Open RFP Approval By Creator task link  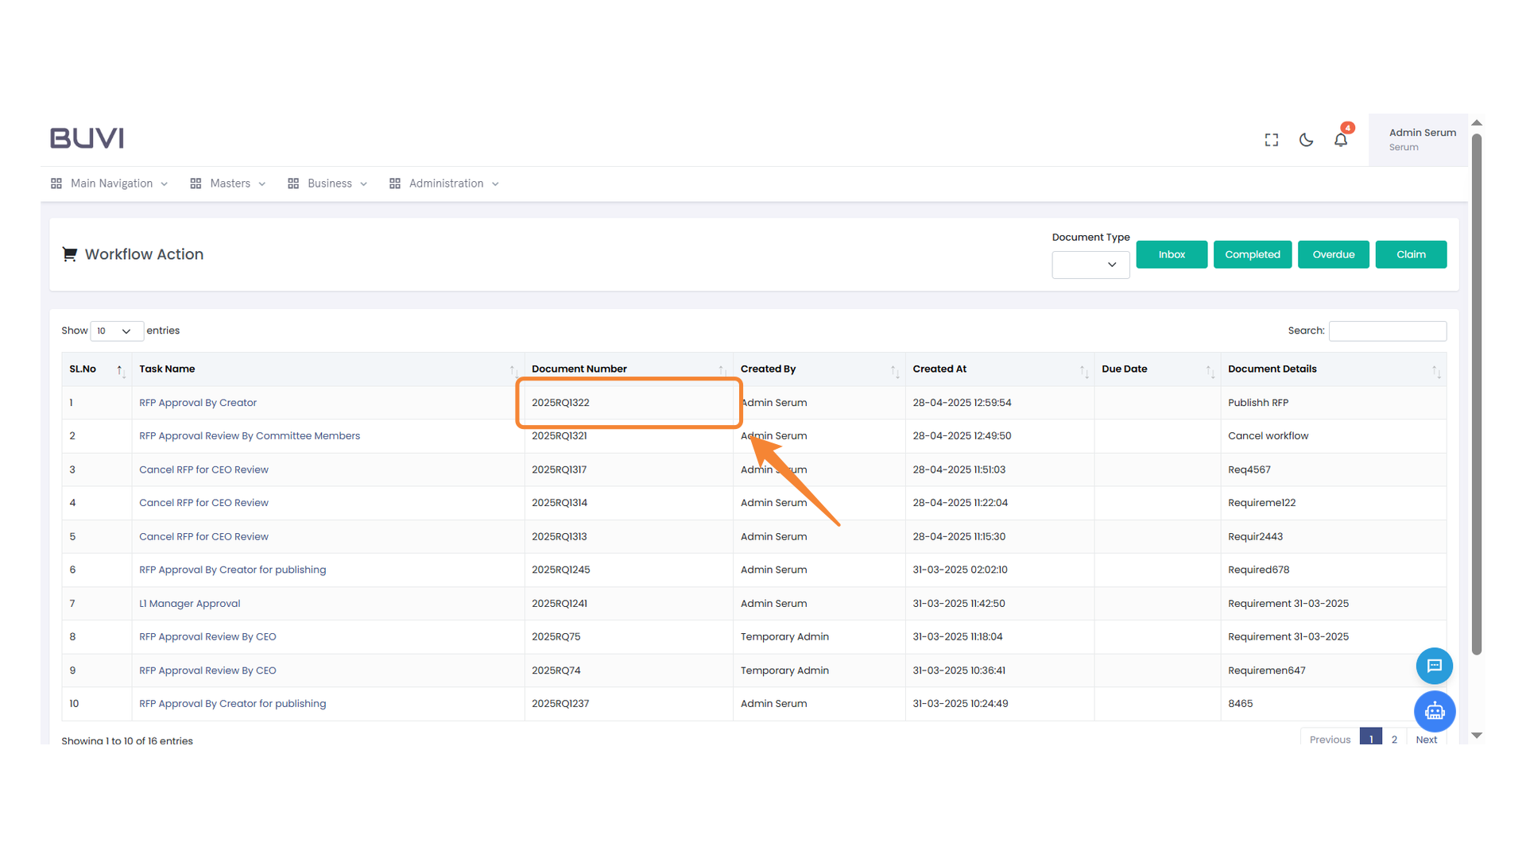[x=198, y=403]
